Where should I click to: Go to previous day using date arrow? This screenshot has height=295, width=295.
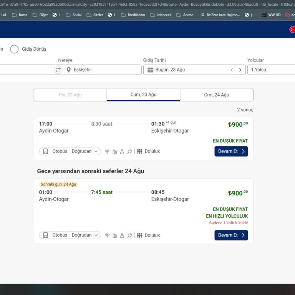click(232, 70)
